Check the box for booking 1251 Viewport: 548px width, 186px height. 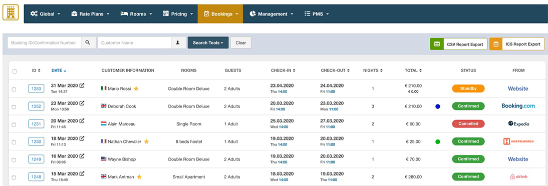point(14,124)
